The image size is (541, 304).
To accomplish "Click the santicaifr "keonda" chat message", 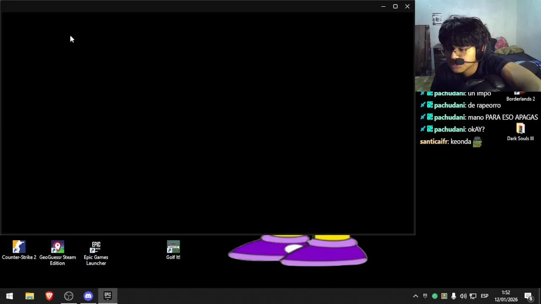I will 451,142.
